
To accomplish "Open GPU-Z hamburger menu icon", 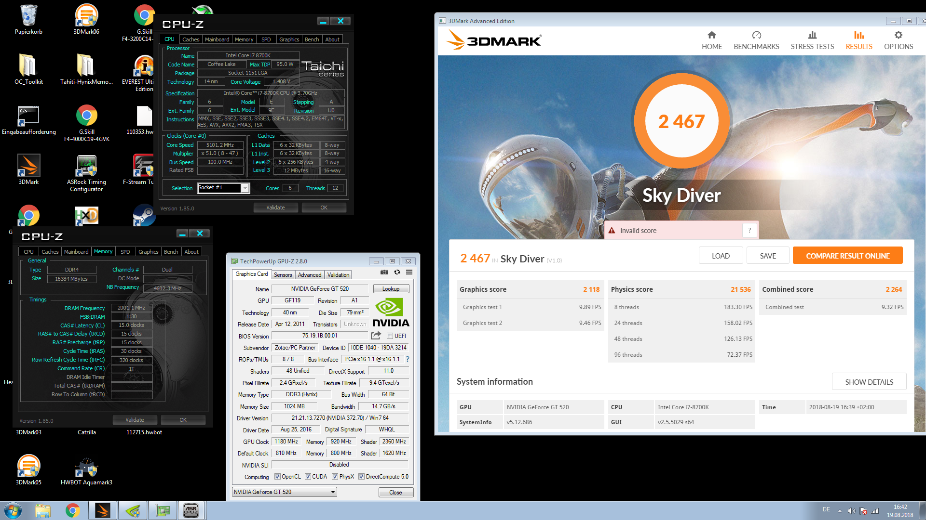I will coord(409,272).
